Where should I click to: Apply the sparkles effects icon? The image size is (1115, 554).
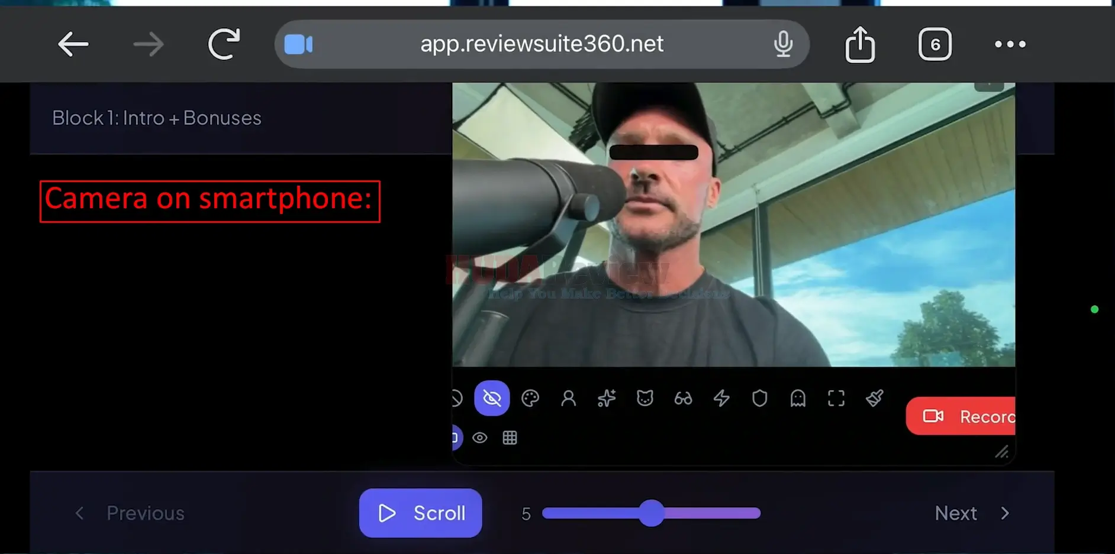(607, 398)
